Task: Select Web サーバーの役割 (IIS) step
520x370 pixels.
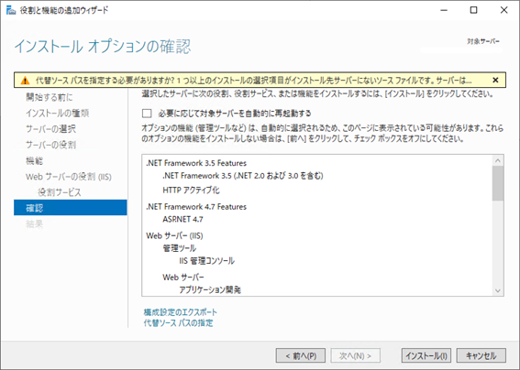Action: 69,177
